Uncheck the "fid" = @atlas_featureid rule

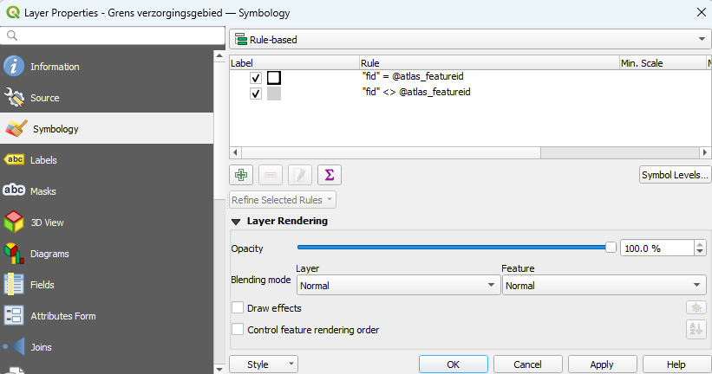(x=256, y=78)
